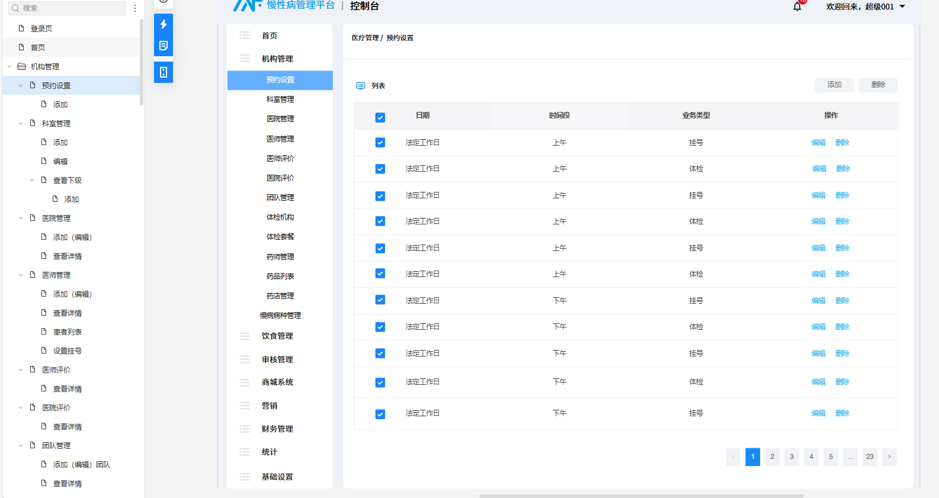
Task: Click the three-dot menu beside search
Action: [135, 8]
